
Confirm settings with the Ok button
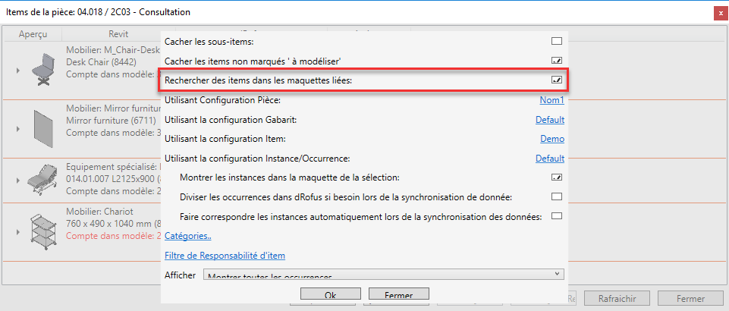pyautogui.click(x=330, y=294)
